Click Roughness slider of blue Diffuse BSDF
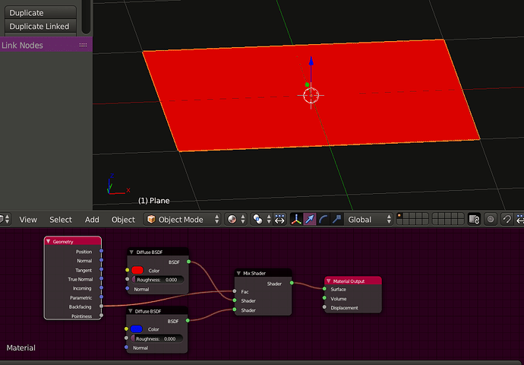The image size is (524, 365). tap(156, 338)
